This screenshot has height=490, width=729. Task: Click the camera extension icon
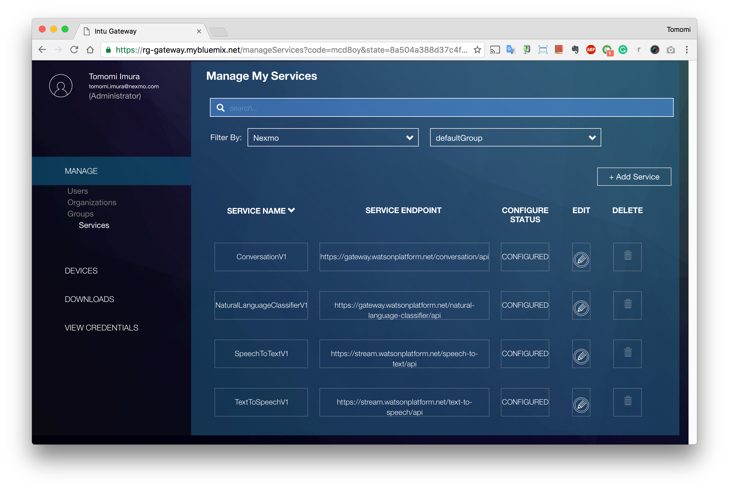point(671,50)
